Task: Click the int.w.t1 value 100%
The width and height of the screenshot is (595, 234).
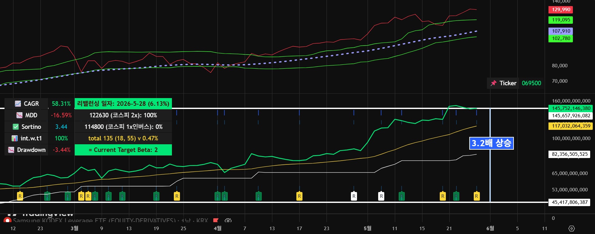Action: pos(61,138)
